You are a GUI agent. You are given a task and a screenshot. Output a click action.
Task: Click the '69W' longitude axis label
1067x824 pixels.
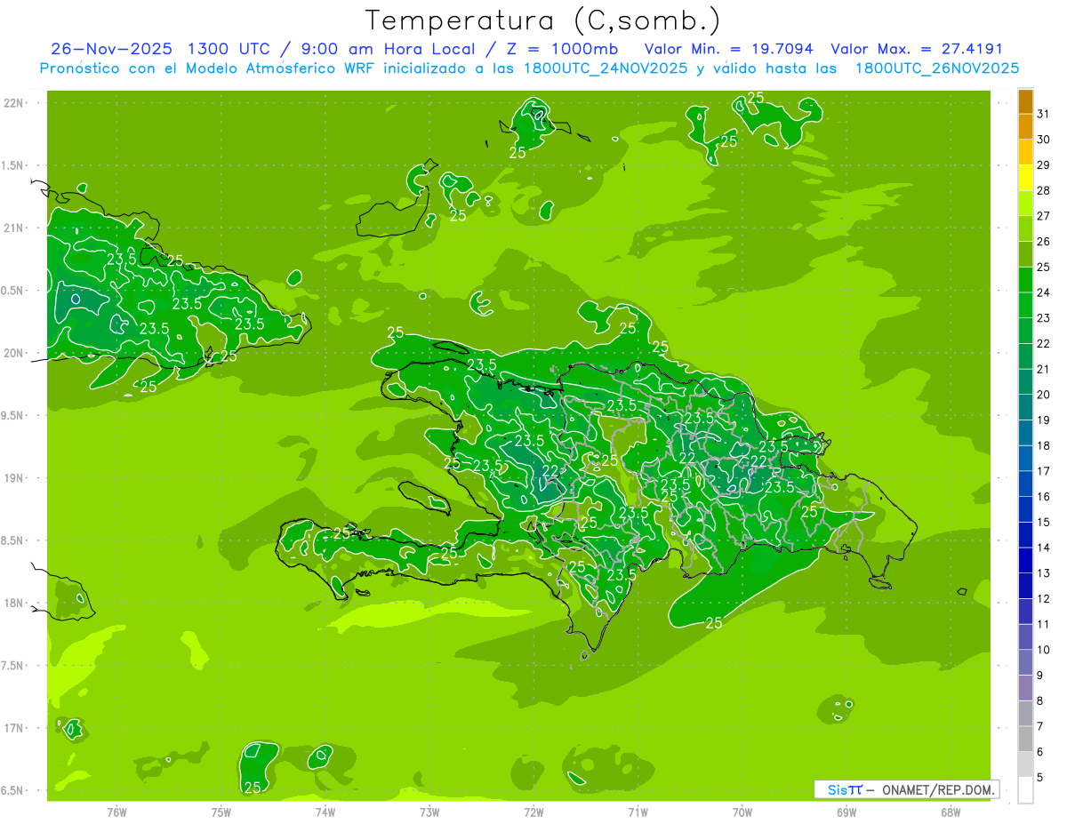[x=846, y=812]
